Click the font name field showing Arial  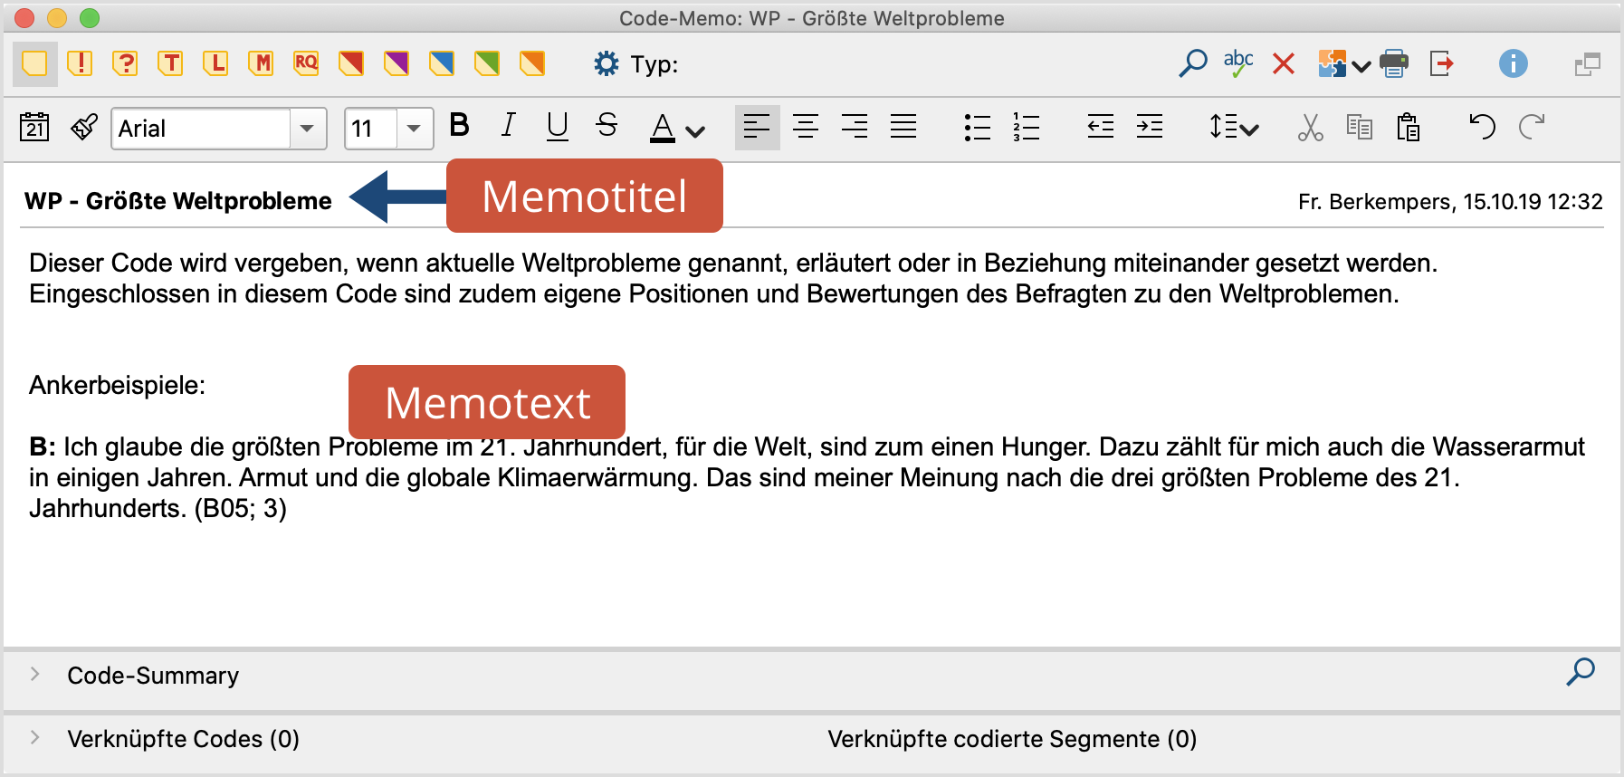[x=201, y=129]
